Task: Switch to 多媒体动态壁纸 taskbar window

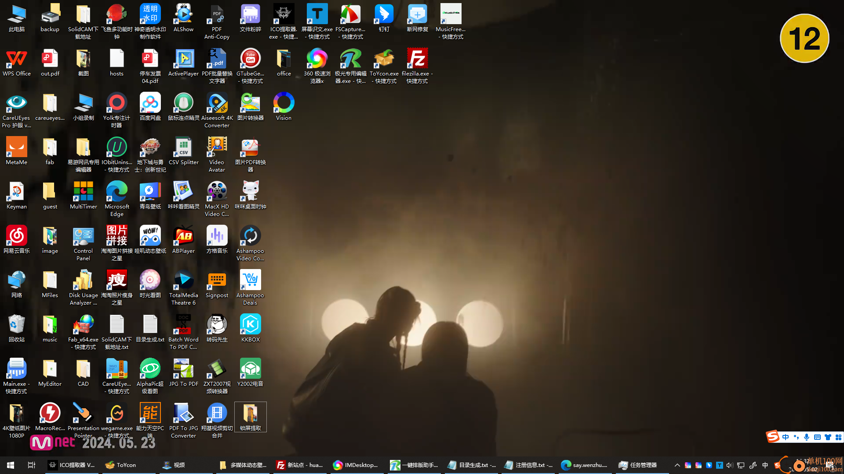Action: (x=243, y=465)
